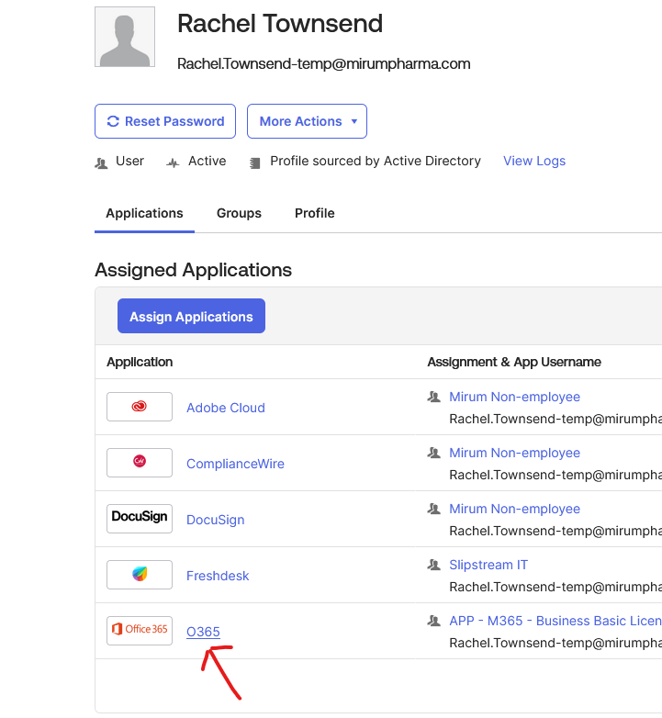Viewport: 662px width, 718px height.
Task: Open the ComplianceWire application link
Action: pos(235,464)
